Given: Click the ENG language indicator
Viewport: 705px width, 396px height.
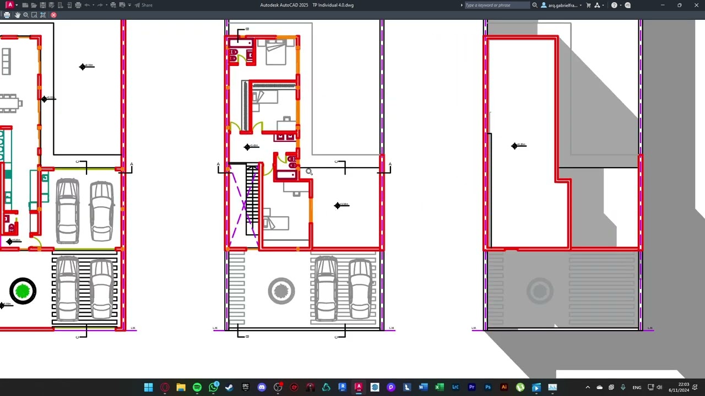Looking at the screenshot, I should point(637,387).
